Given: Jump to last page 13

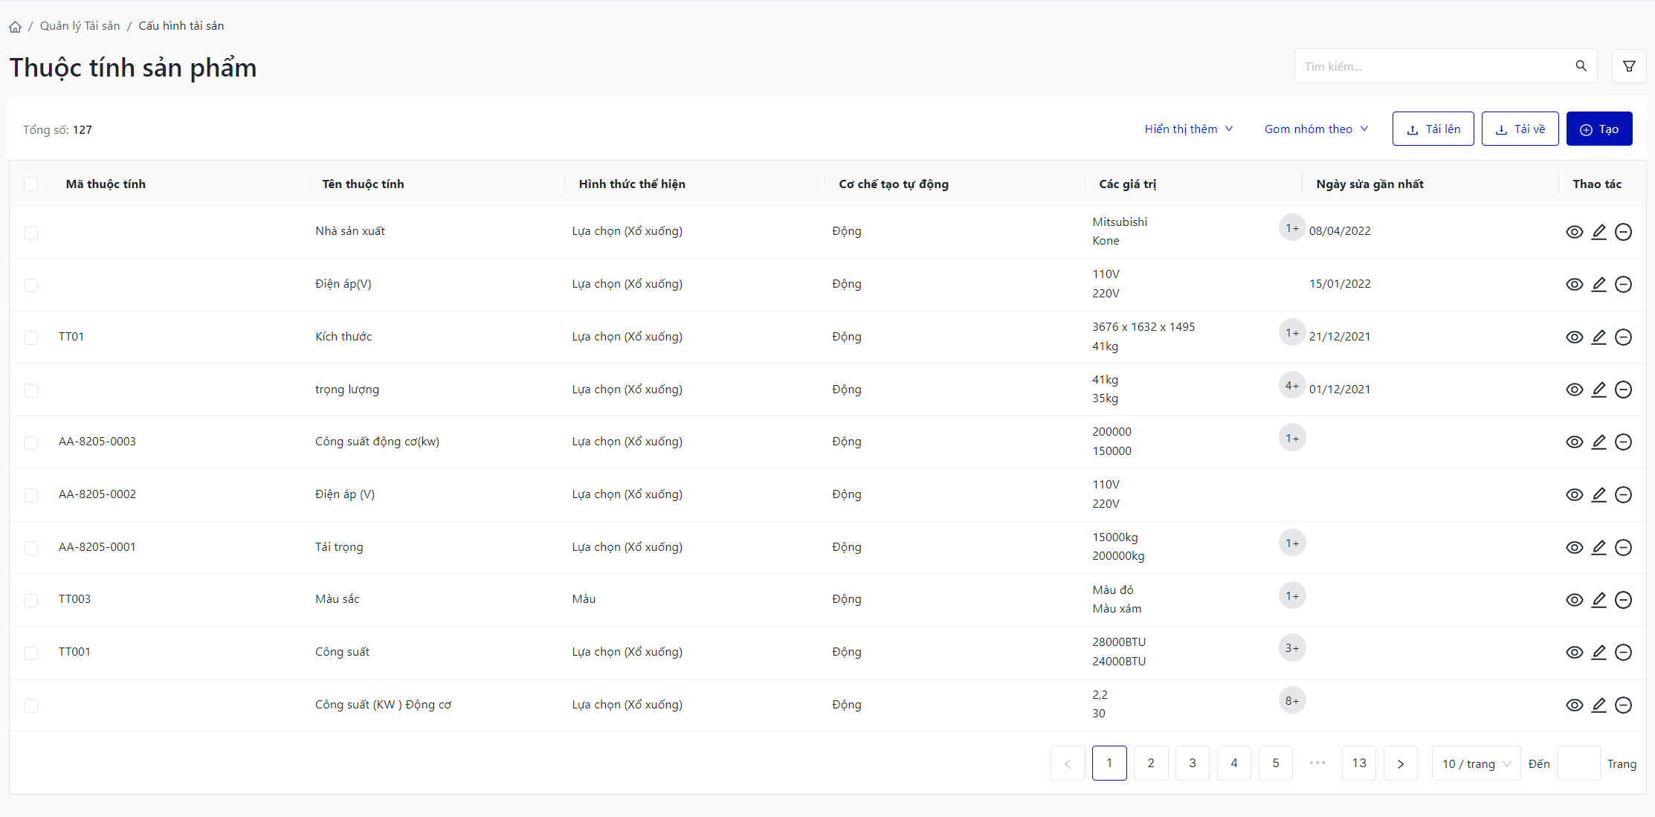Looking at the screenshot, I should coord(1358,763).
